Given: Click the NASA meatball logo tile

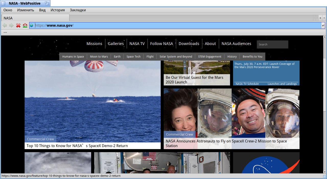Looking at the screenshot, I should [x=266, y=163].
